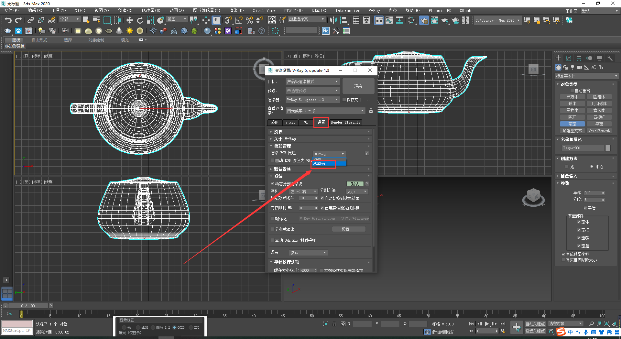This screenshot has height=339, width=621.
Task: Expand the 授权 rollout
Action: (320, 132)
